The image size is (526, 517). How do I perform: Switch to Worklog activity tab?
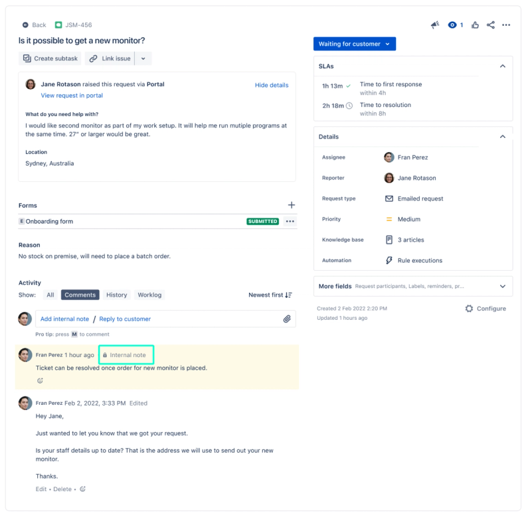[x=149, y=295]
